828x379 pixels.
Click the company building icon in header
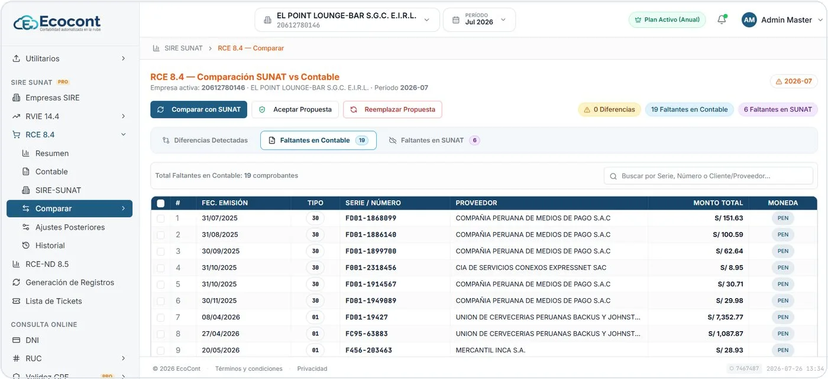[267, 20]
